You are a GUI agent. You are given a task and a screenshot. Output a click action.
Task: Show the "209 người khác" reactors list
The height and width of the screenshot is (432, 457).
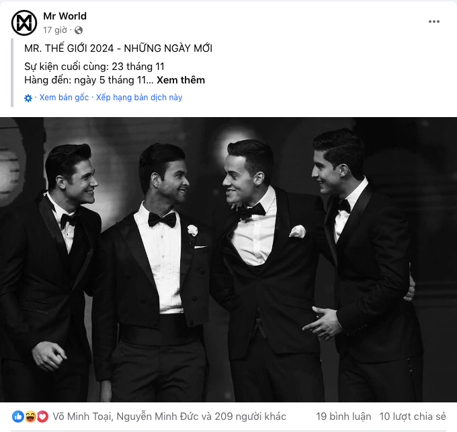249,417
